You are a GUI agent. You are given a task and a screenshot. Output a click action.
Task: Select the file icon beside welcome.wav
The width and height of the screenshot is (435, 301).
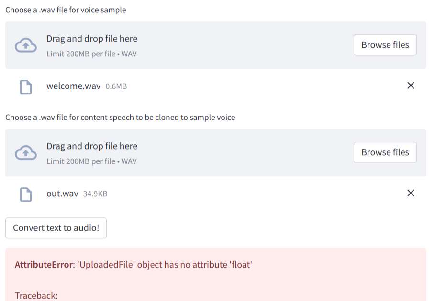pyautogui.click(x=25, y=86)
